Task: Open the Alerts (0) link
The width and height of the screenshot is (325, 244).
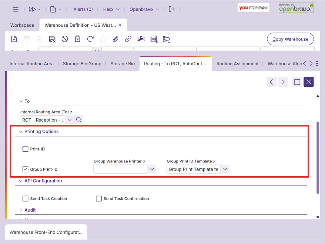Action: point(83,9)
